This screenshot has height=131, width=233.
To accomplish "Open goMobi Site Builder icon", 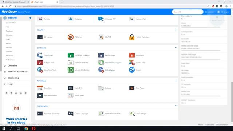I will [71, 70].
